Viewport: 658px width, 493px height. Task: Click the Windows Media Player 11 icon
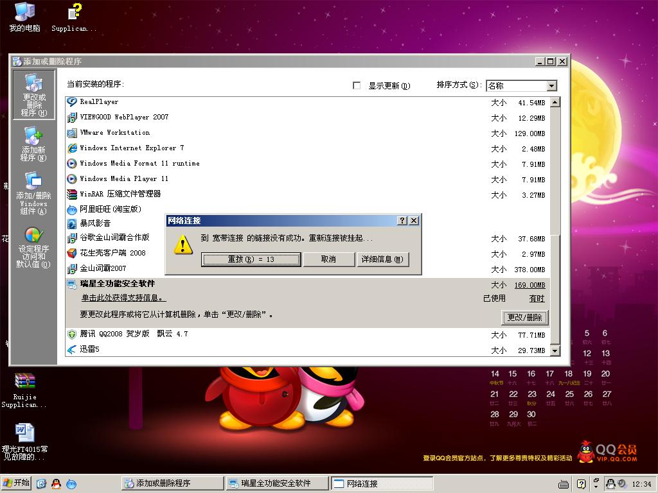(x=72, y=179)
